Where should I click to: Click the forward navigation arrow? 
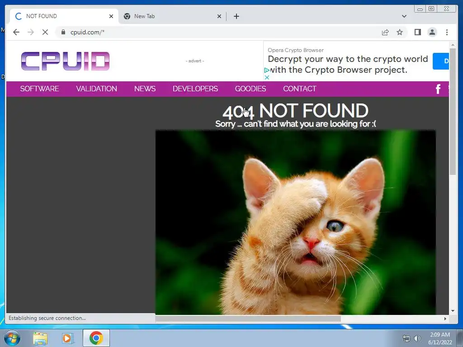(x=31, y=32)
